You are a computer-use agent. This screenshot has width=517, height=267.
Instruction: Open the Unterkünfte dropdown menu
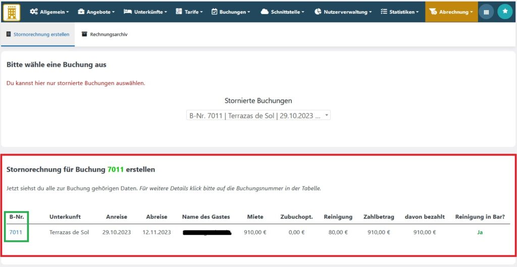tap(145, 12)
